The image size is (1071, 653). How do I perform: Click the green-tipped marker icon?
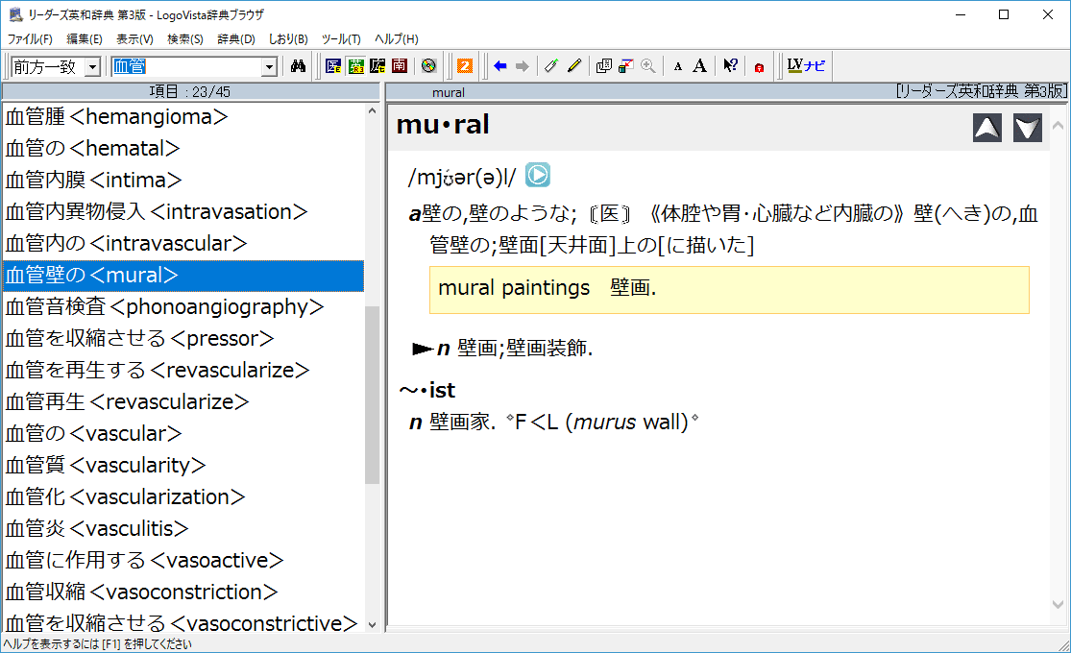[x=551, y=66]
